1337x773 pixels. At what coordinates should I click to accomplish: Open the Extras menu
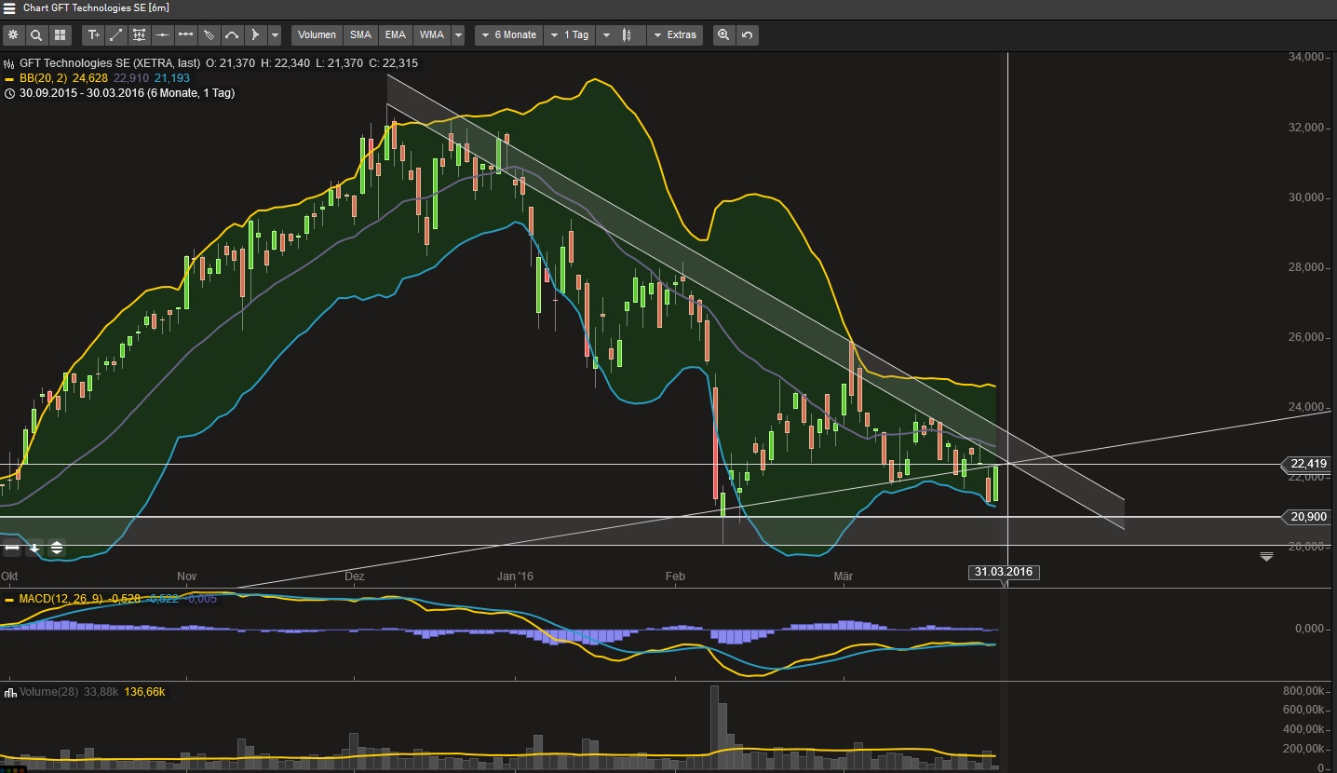click(x=675, y=35)
